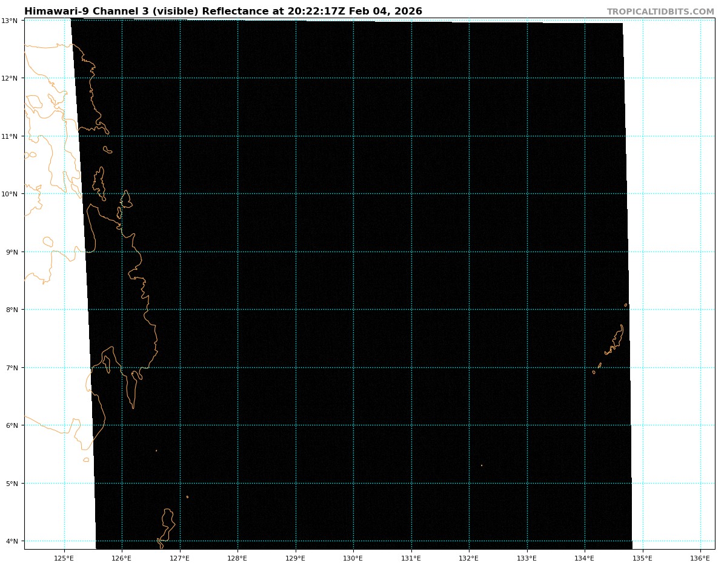The height and width of the screenshot is (563, 727).
Task: Click the island outline between 126°E and 127°E near 4°N
Action: [x=168, y=520]
